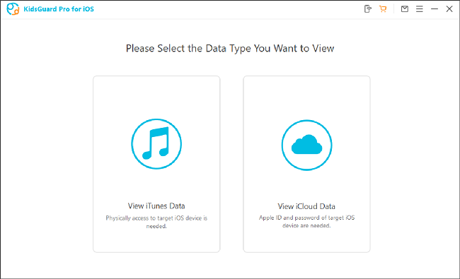Select the View iTunes Data label
The image size is (460, 279).
click(x=156, y=206)
